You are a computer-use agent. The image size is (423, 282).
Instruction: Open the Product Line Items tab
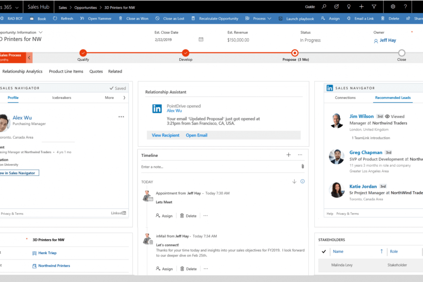[66, 71]
